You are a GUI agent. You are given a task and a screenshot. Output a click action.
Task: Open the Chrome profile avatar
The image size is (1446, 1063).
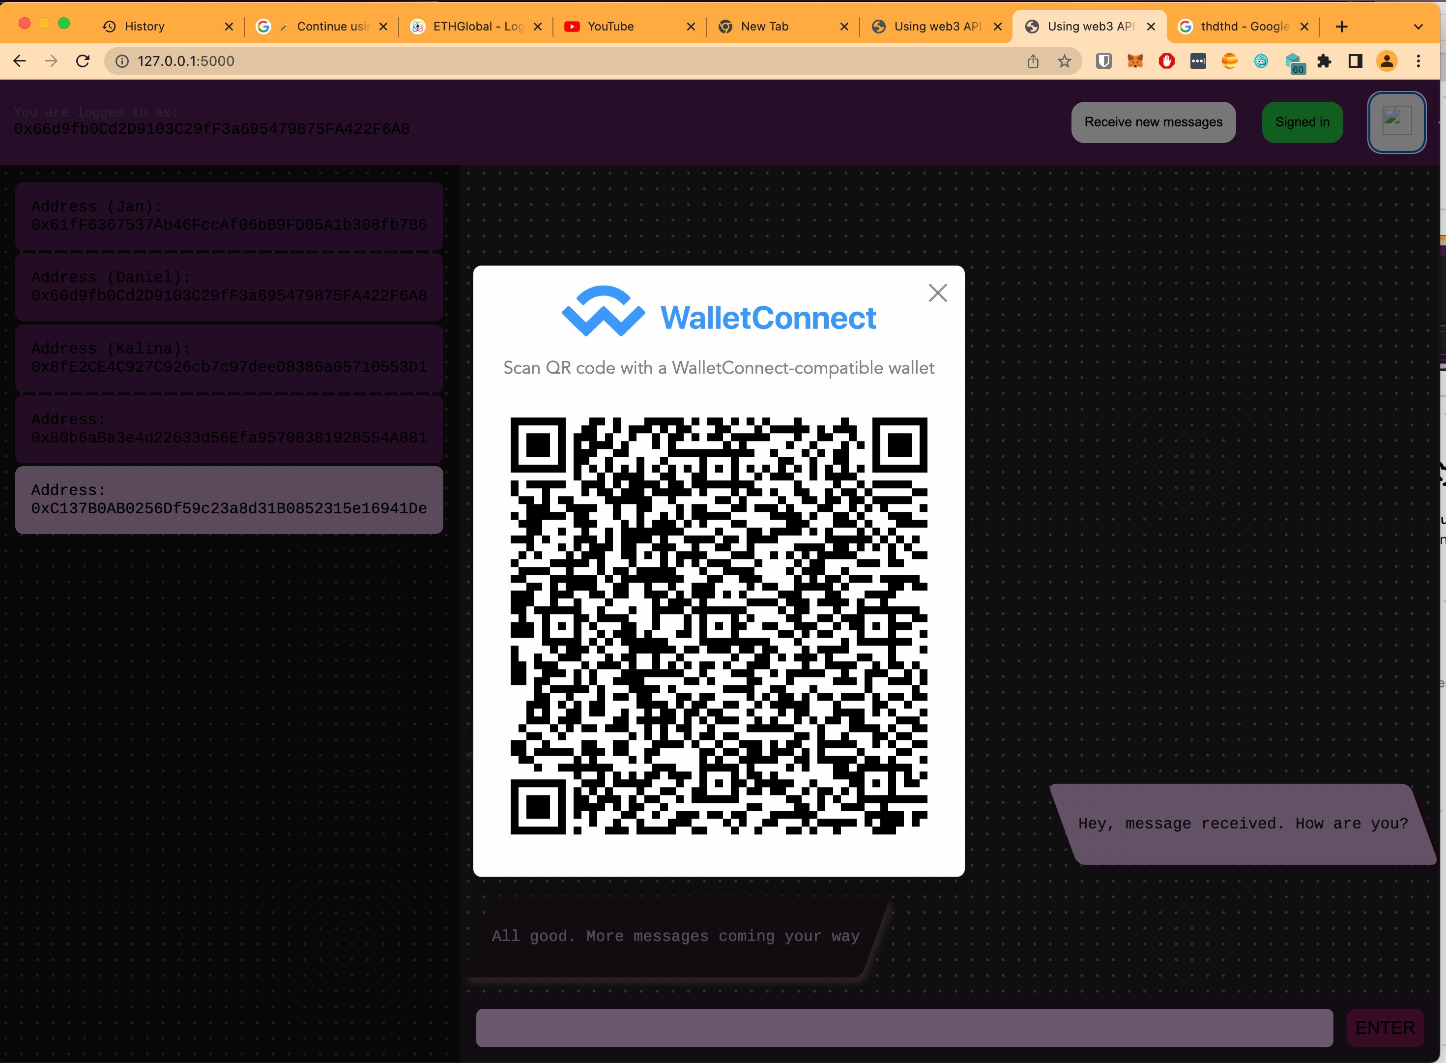[x=1387, y=61]
